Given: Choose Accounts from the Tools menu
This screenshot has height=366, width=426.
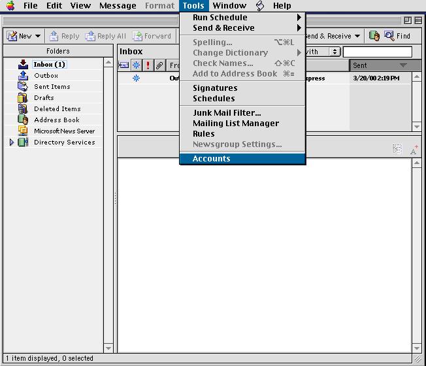Looking at the screenshot, I should point(242,159).
